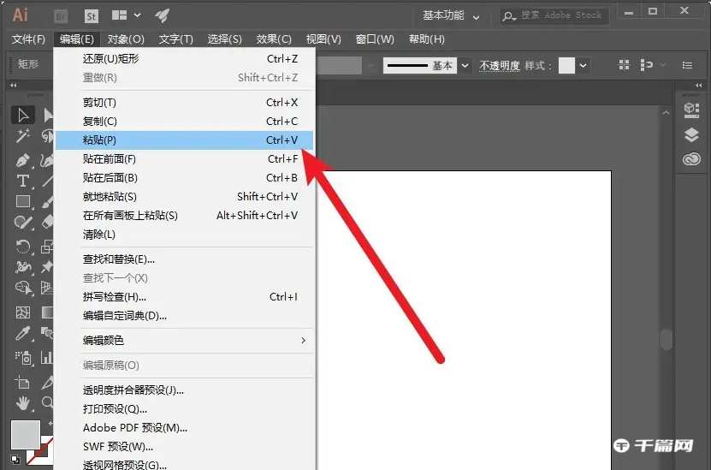Select the Type tool
Viewport: 711px width, 470px height.
point(22,181)
